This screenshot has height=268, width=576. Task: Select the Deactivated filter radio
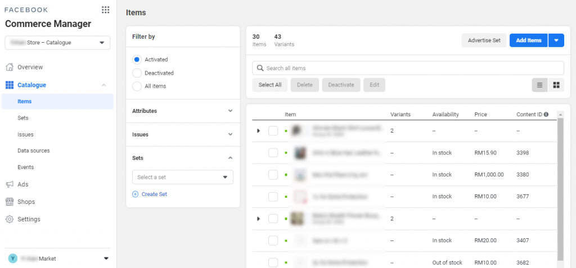(x=137, y=73)
